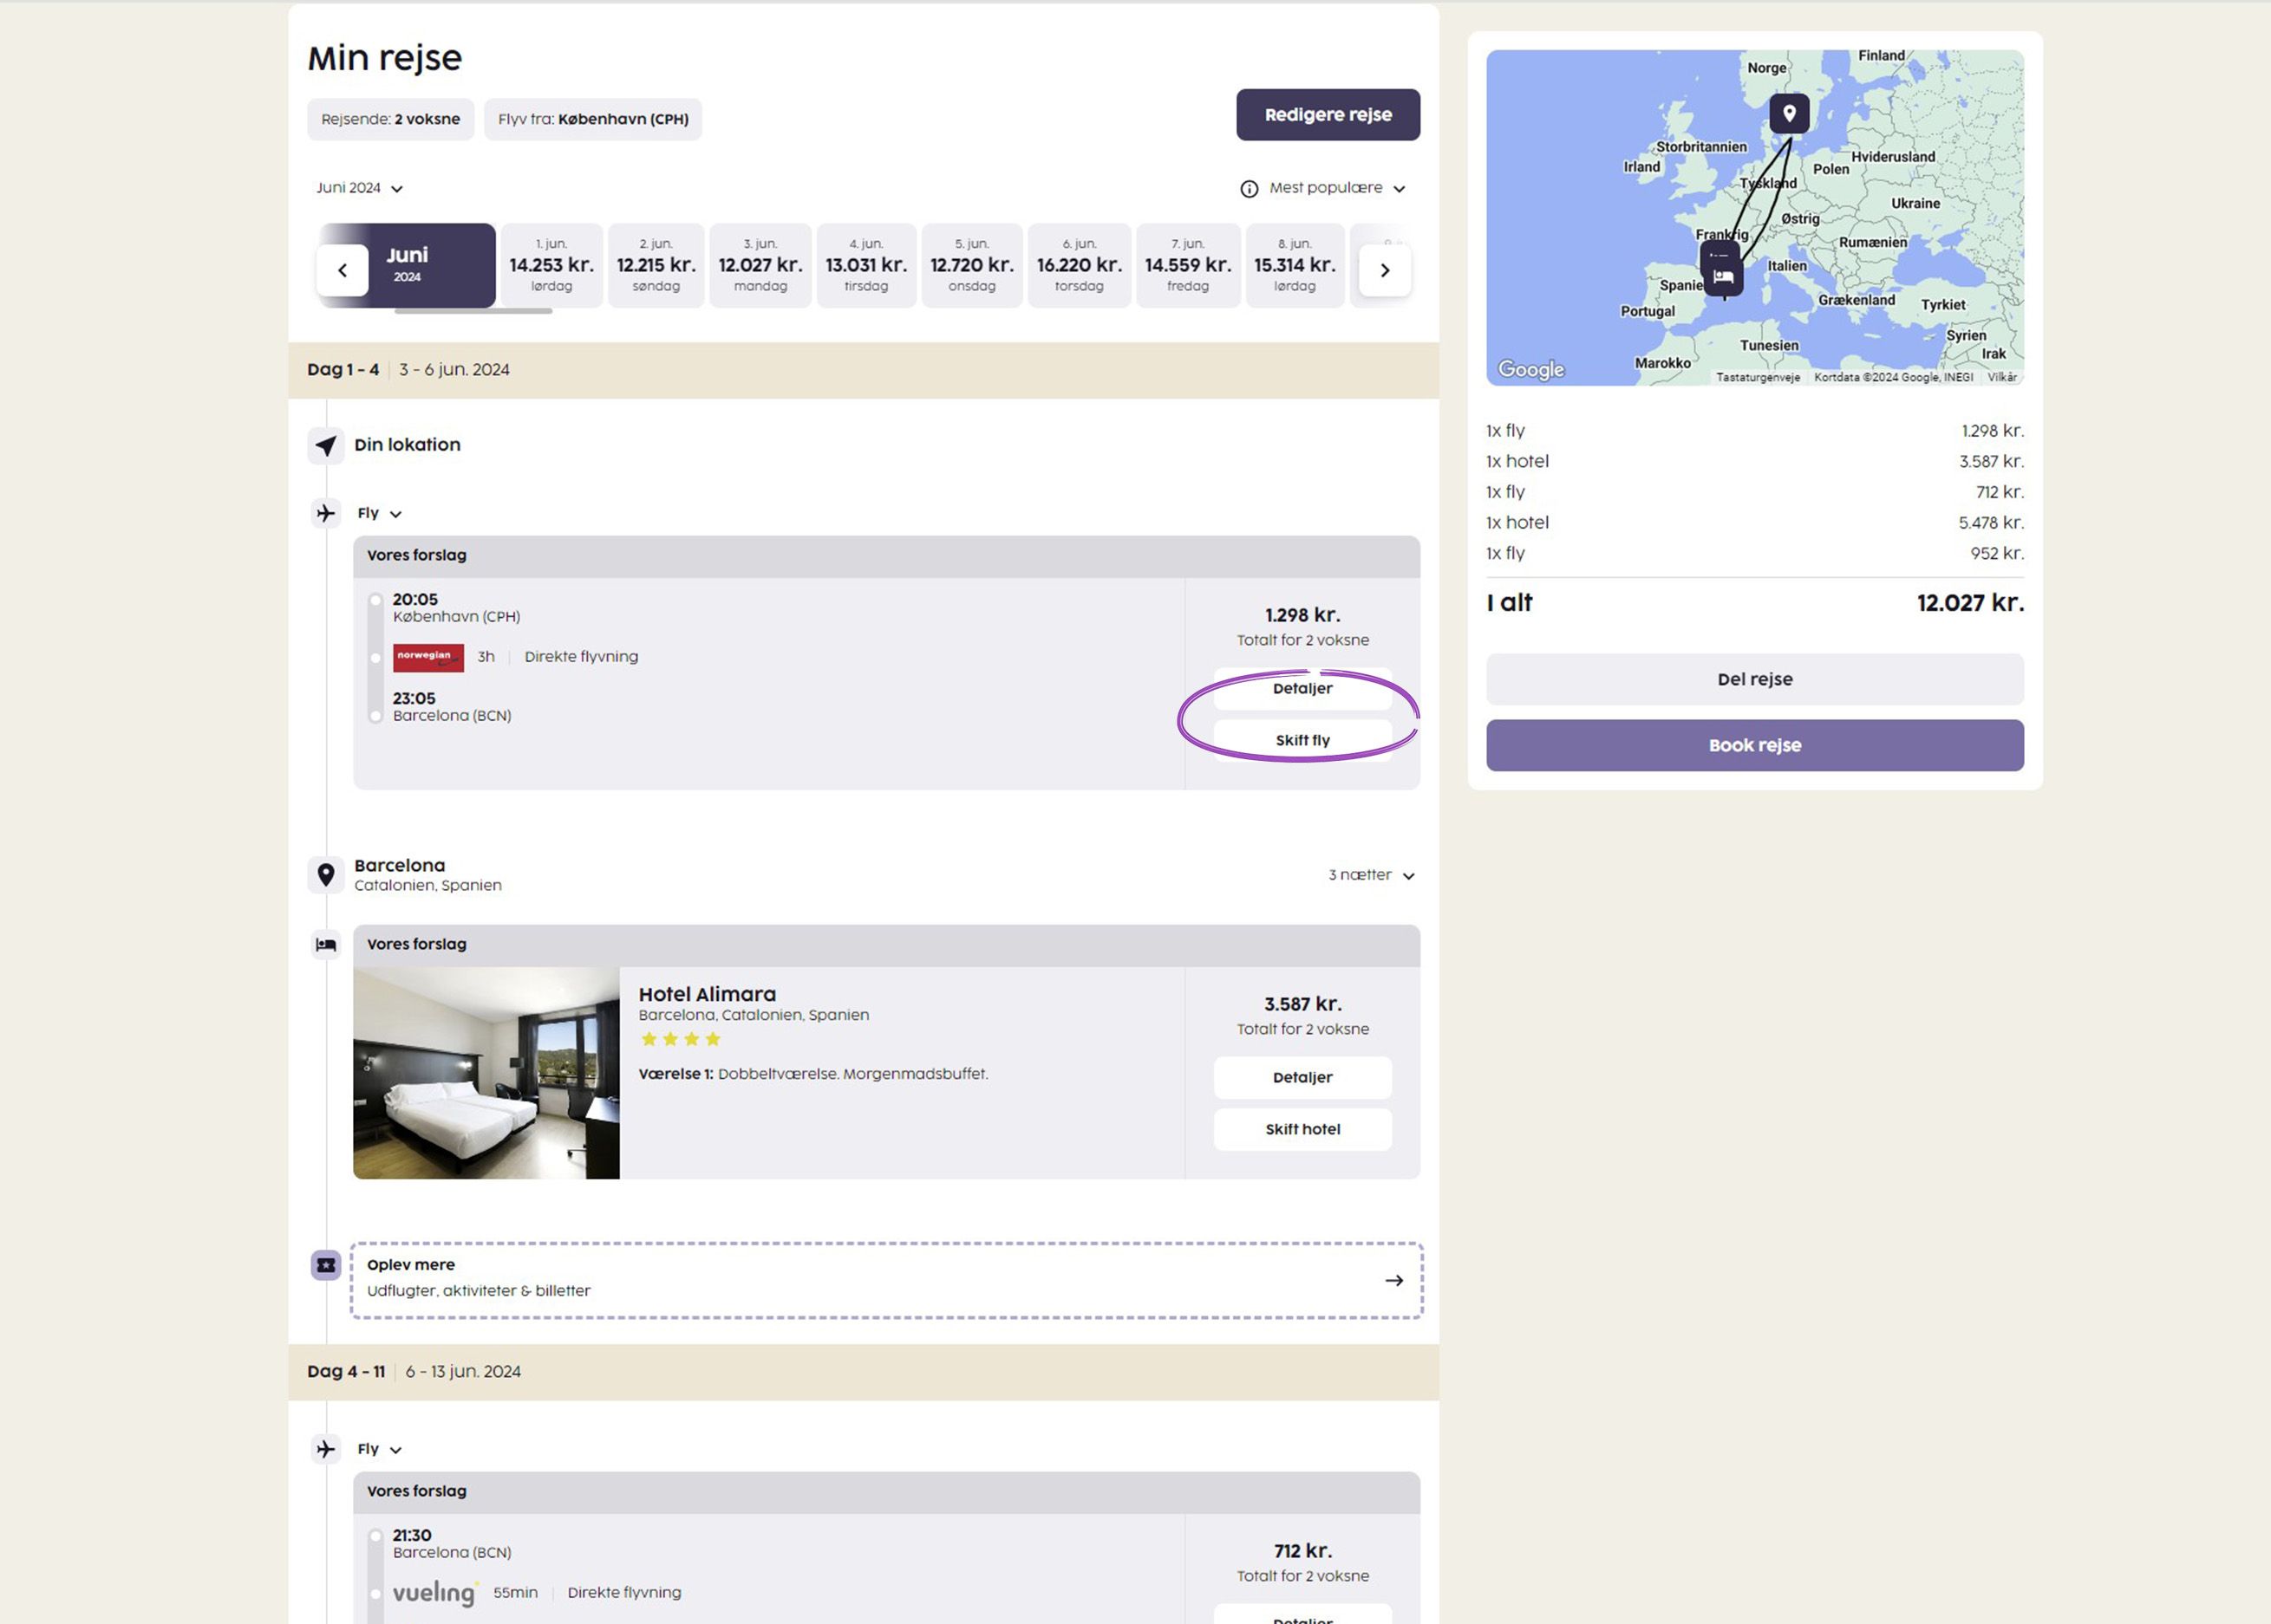Screen dimensions: 2271x1624
Task: Select the 6. jun. 16.220 kr. date
Action: tap(1079, 265)
